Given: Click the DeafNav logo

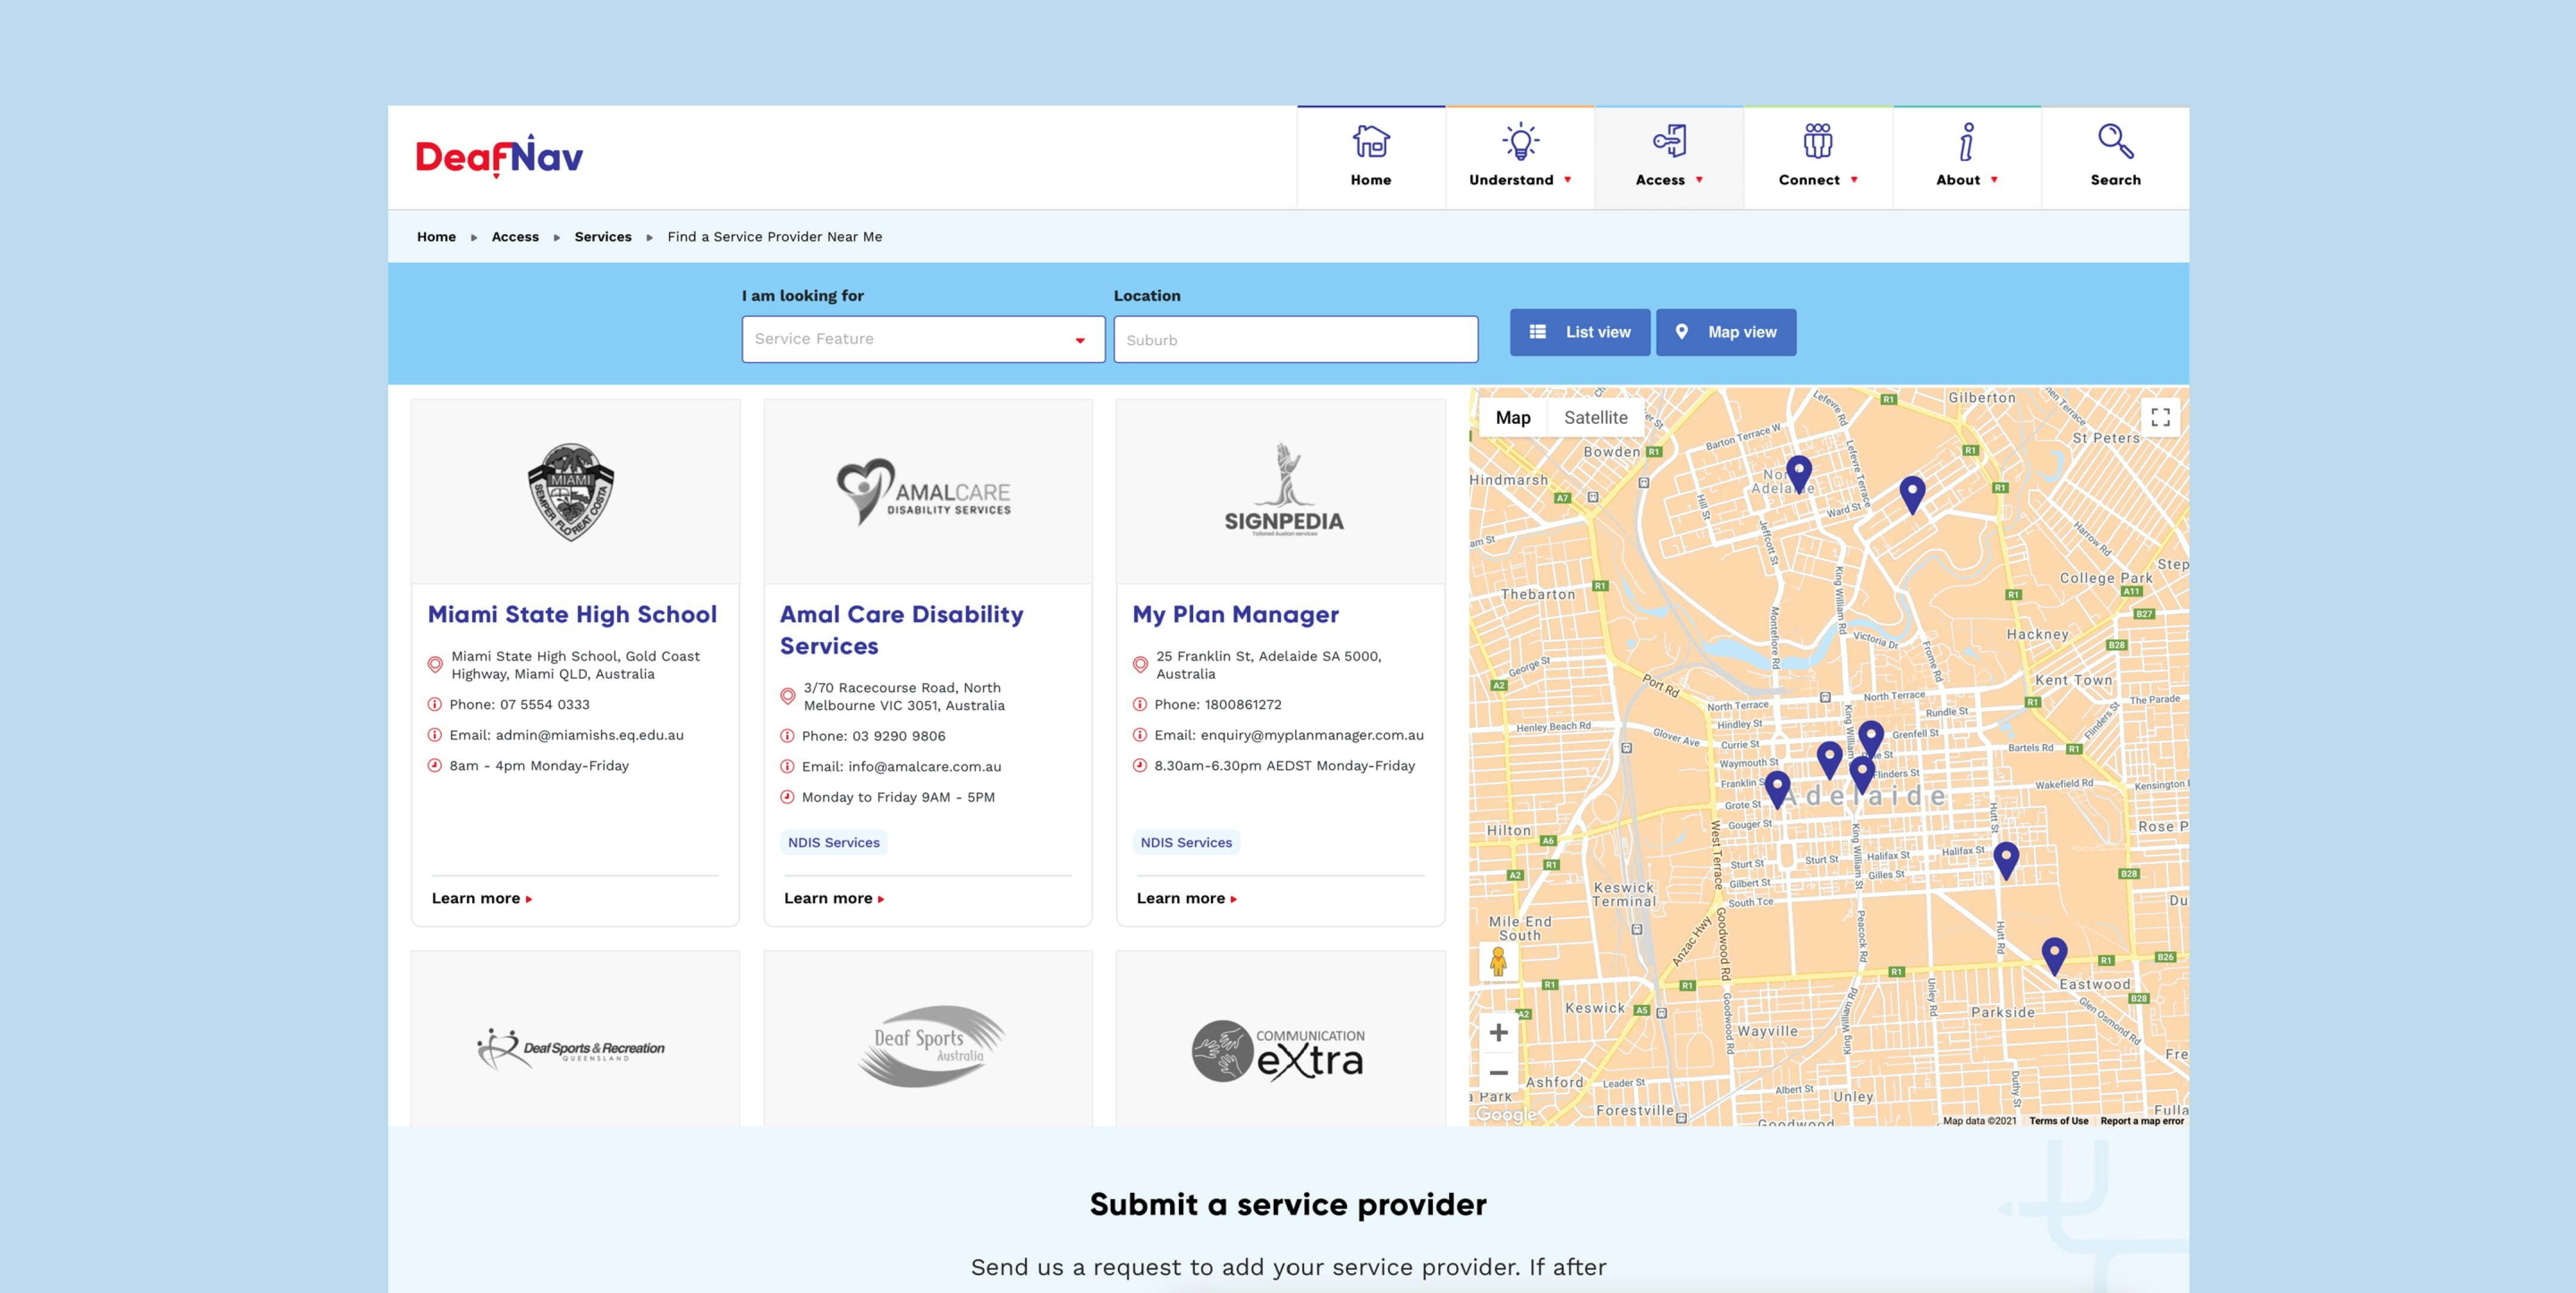Looking at the screenshot, I should click(499, 157).
